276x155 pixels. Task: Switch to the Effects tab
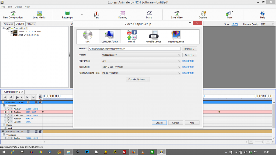click(30, 24)
